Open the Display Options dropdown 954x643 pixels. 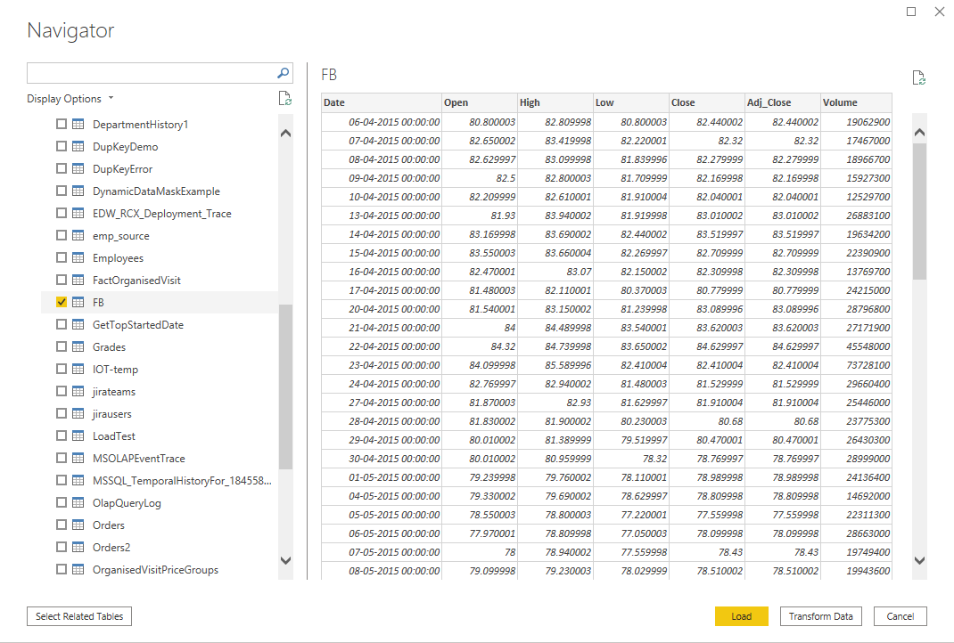click(70, 99)
